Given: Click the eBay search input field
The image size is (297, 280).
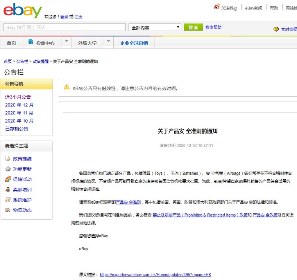Looking at the screenshot, I should click(x=64, y=27).
